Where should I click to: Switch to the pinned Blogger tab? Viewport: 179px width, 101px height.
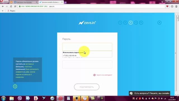pyautogui.click(x=11, y=2)
